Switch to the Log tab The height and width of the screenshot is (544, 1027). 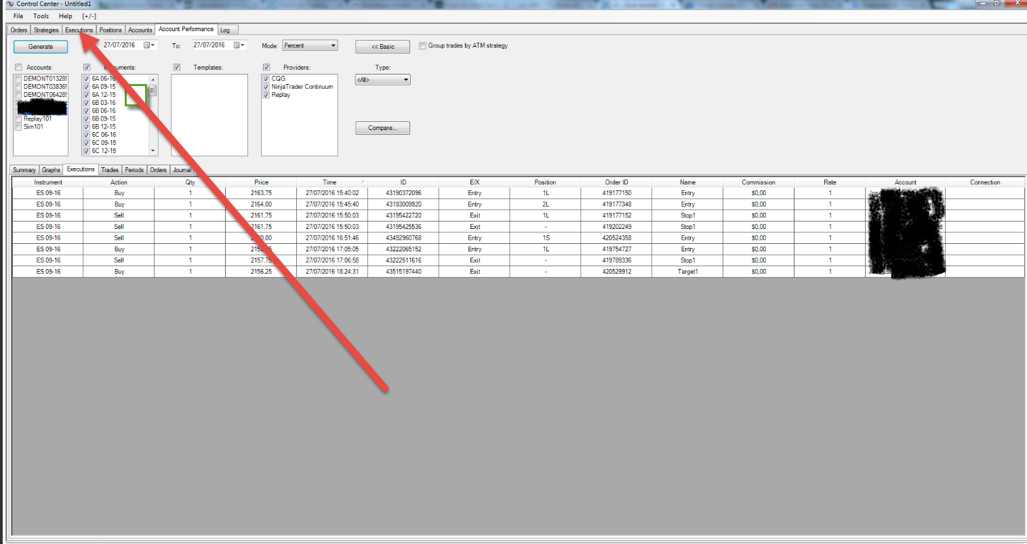coord(225,30)
